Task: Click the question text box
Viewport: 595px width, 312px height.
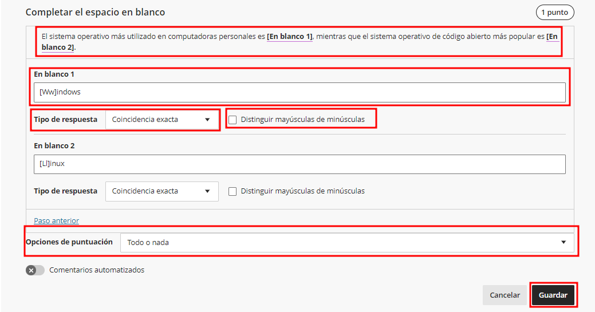Action: coord(229,41)
